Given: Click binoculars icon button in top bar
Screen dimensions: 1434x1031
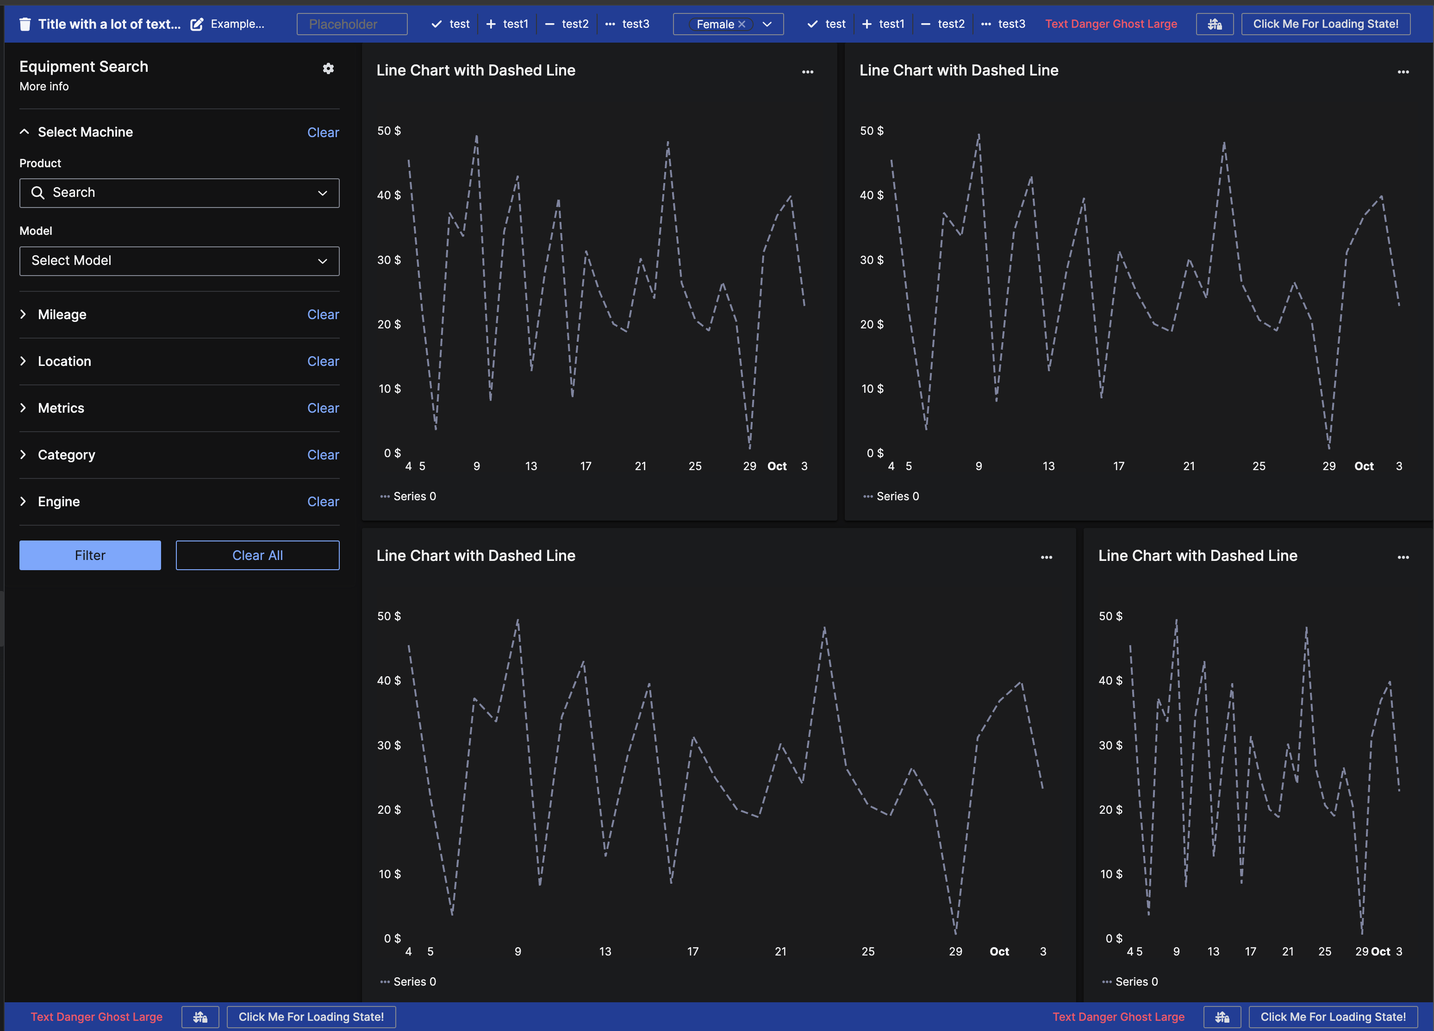Looking at the screenshot, I should click(x=1214, y=24).
